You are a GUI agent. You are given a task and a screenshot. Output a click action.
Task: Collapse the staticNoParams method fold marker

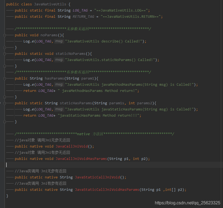[5, 54]
